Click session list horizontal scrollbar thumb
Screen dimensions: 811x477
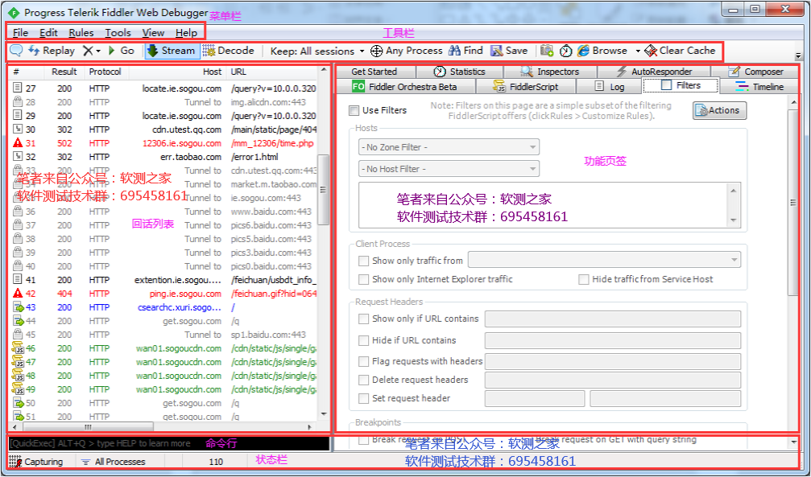[89, 427]
